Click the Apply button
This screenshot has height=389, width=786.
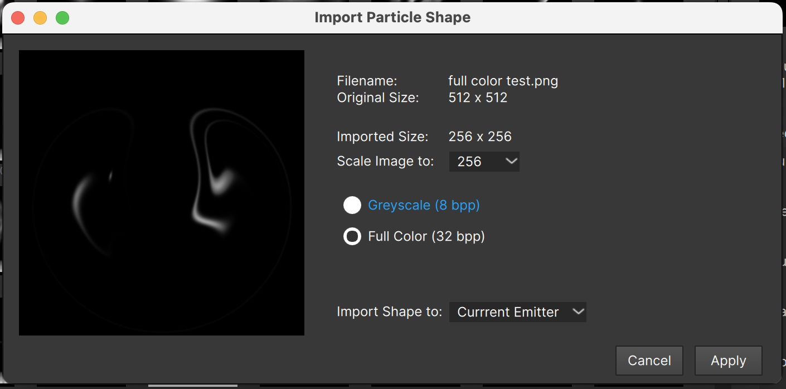pyautogui.click(x=729, y=361)
